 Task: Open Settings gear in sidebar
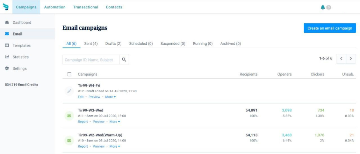pos(7,68)
